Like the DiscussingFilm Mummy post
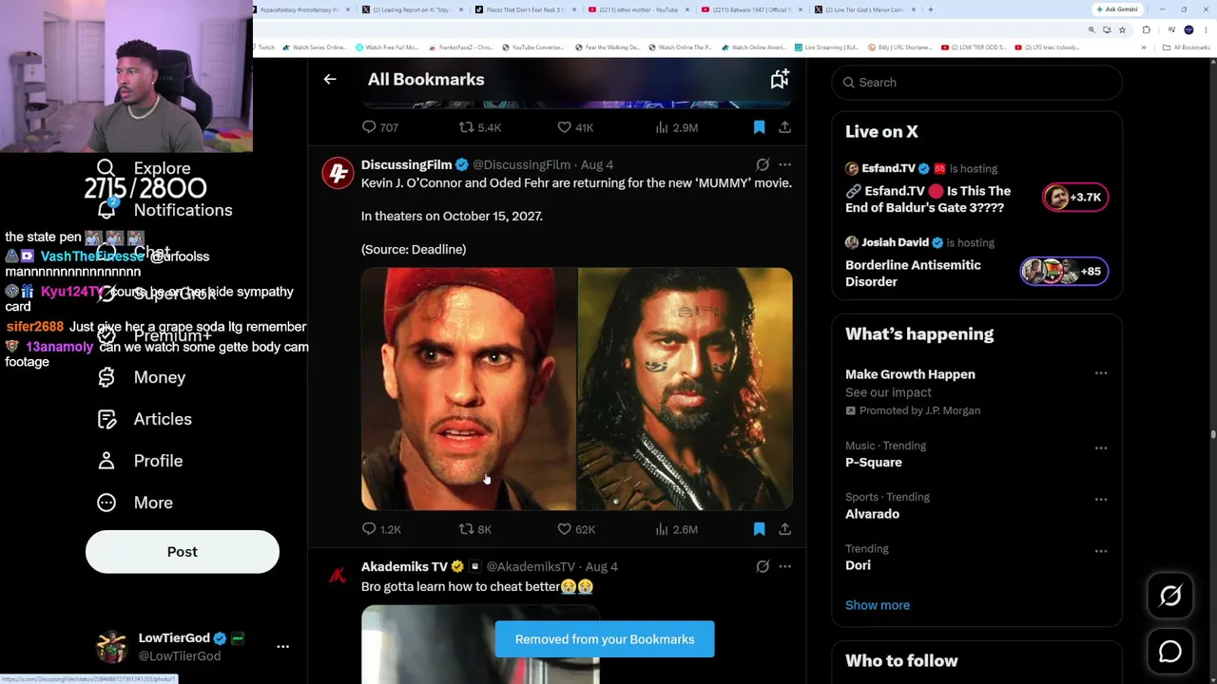Screen dimensions: 1217x684 [x=575, y=529]
